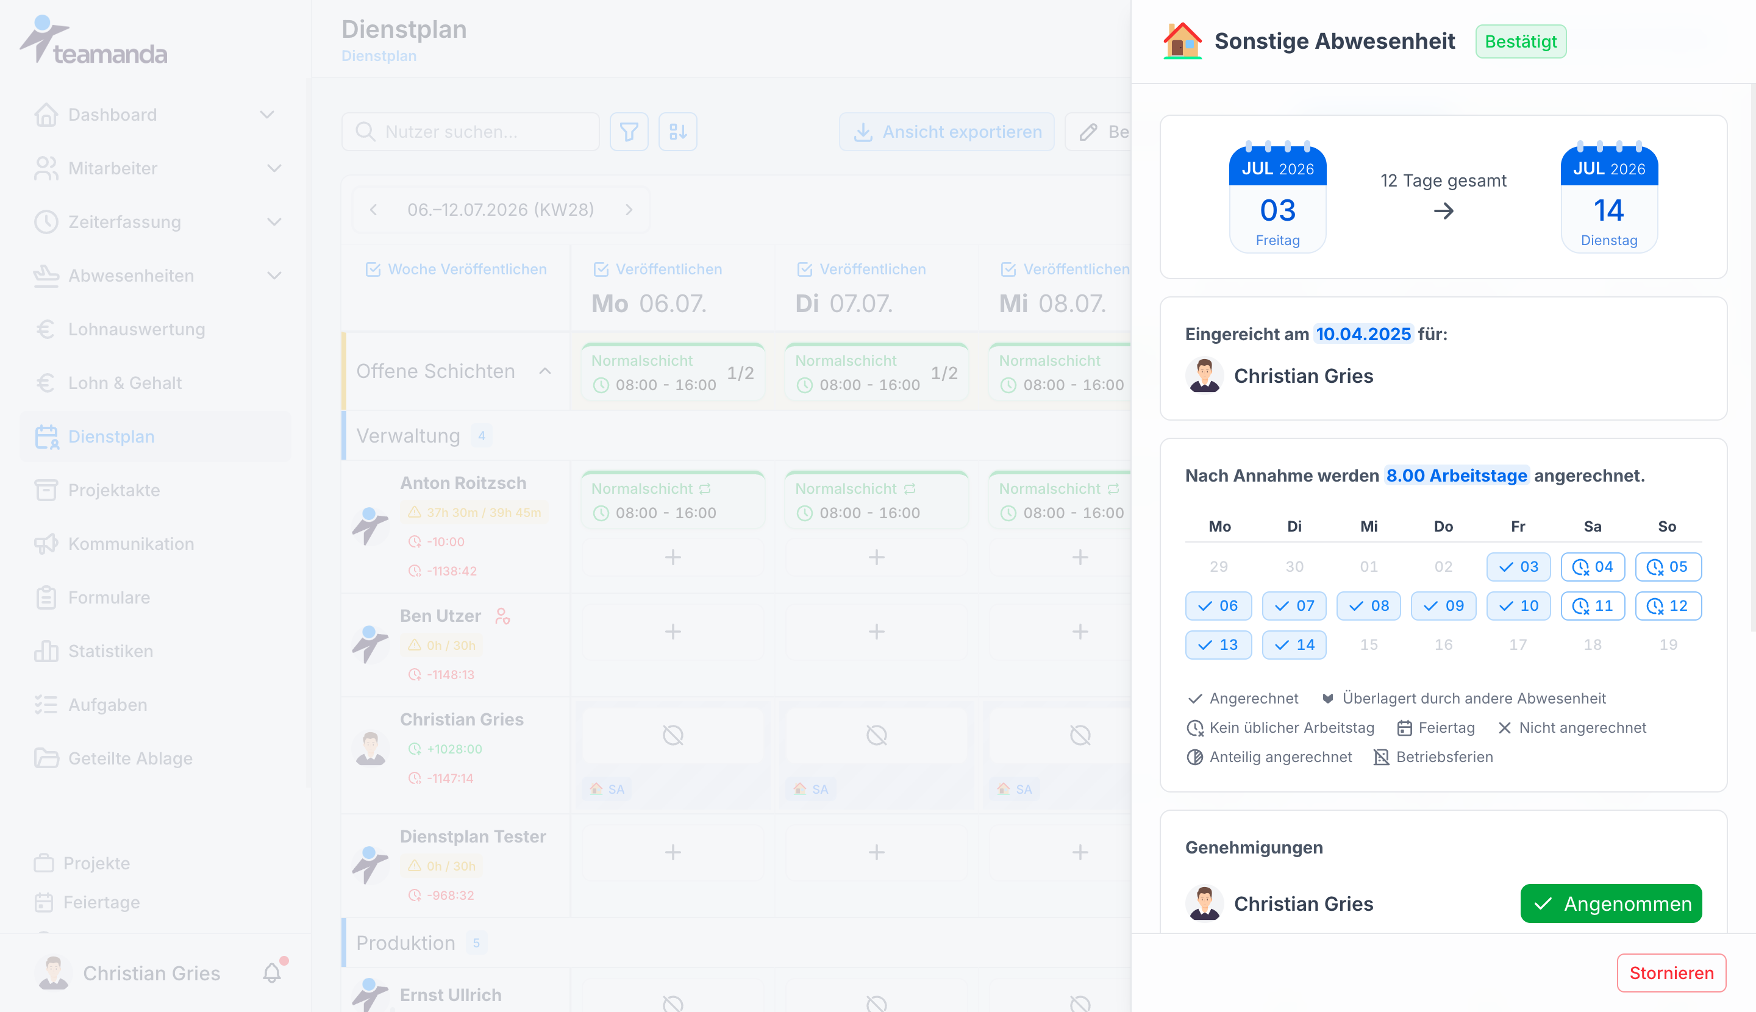The height and width of the screenshot is (1012, 1756).
Task: Click the 10.04.2025 submission date
Action: click(1363, 333)
